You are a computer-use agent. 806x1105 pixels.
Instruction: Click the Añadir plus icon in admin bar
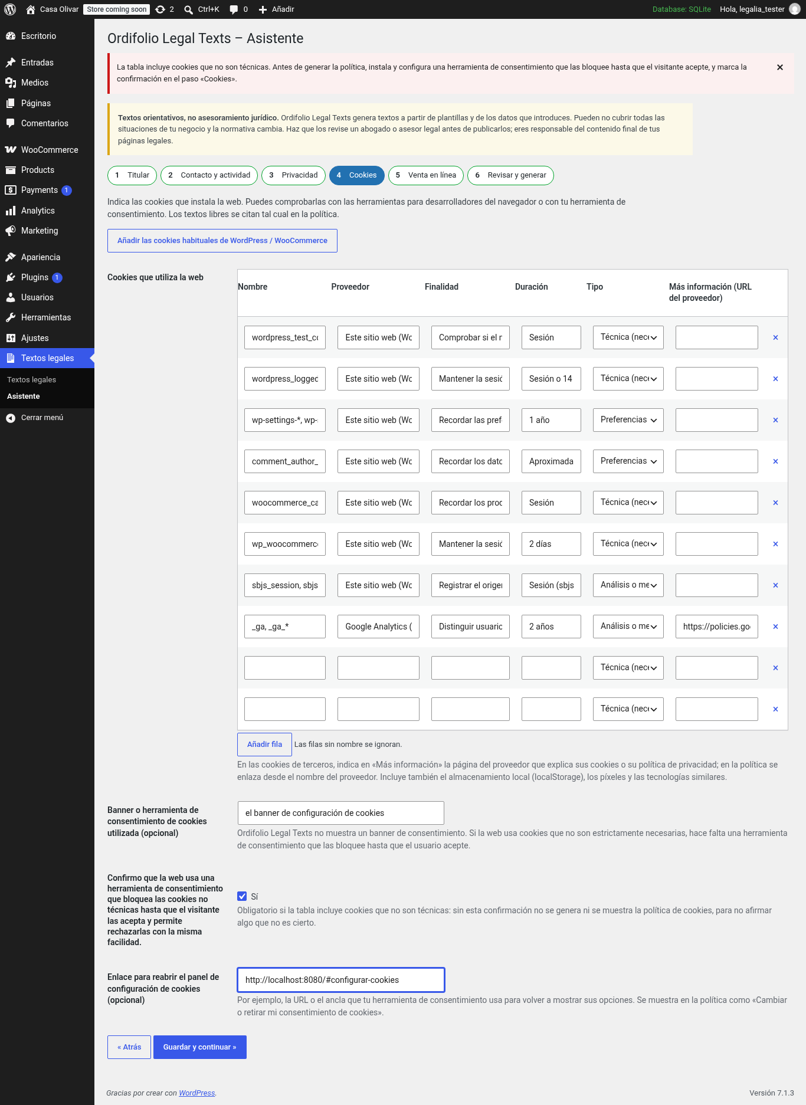[x=277, y=9]
